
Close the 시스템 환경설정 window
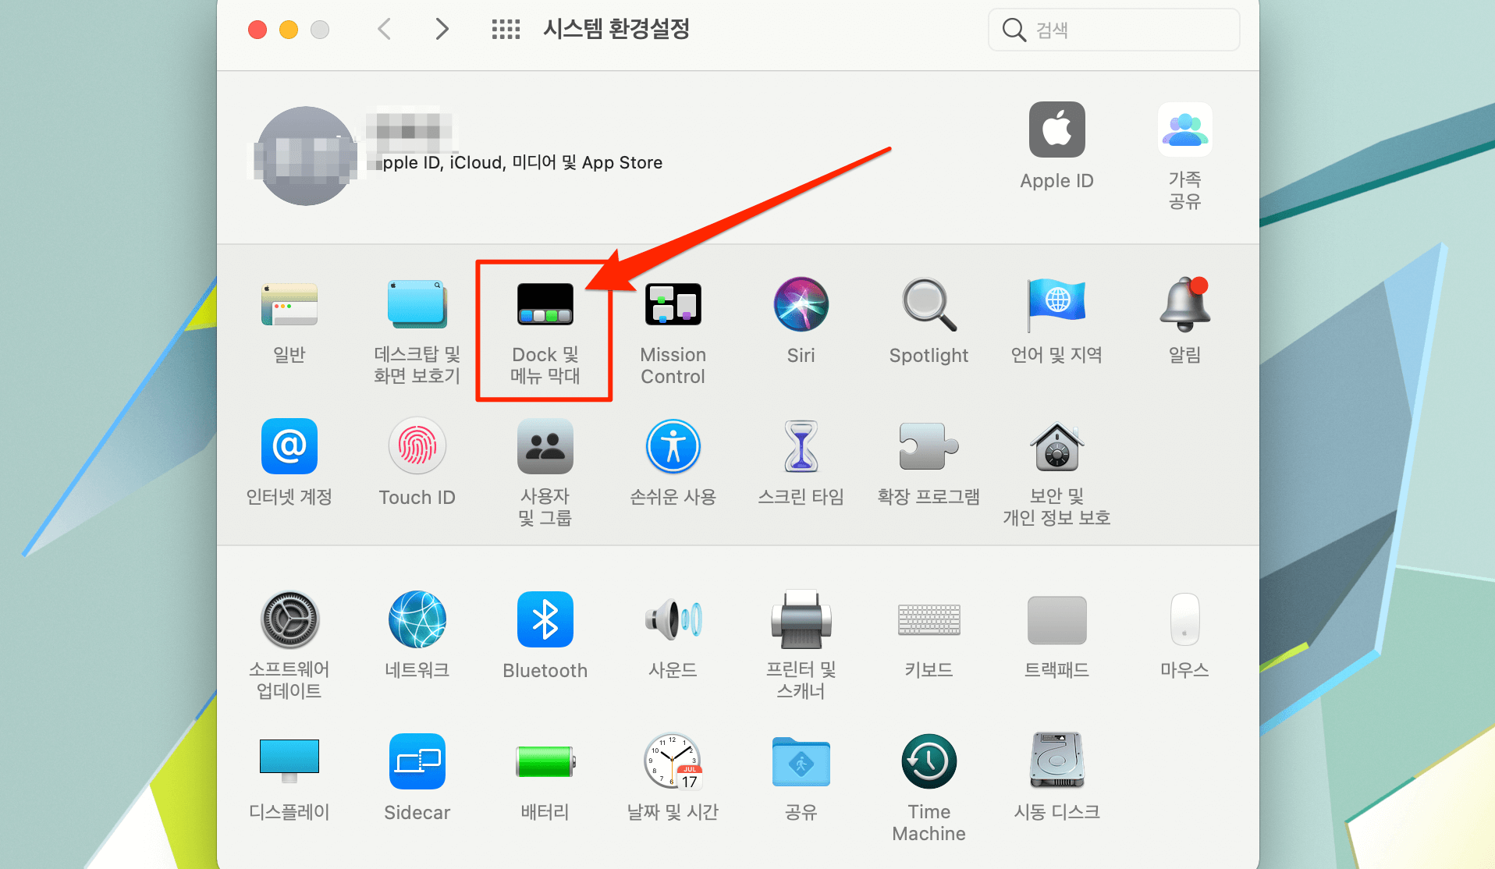click(257, 30)
